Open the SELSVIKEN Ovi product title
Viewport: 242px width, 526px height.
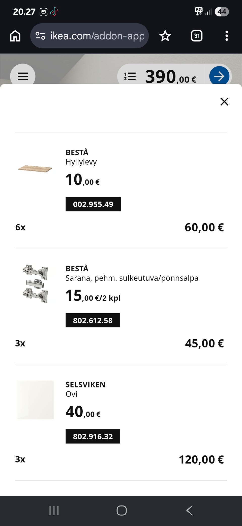[x=85, y=389]
